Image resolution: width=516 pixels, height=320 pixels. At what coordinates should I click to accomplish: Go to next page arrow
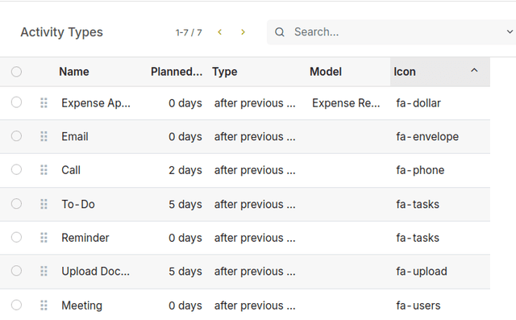(243, 32)
